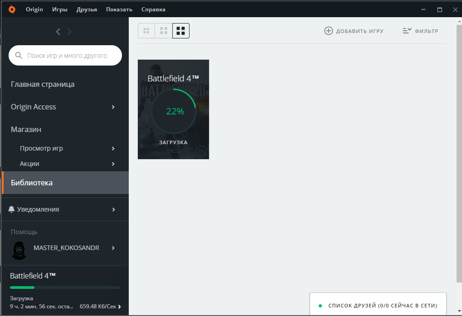Open the Battlefield 4 game tile
The width and height of the screenshot is (462, 316).
[x=173, y=109]
